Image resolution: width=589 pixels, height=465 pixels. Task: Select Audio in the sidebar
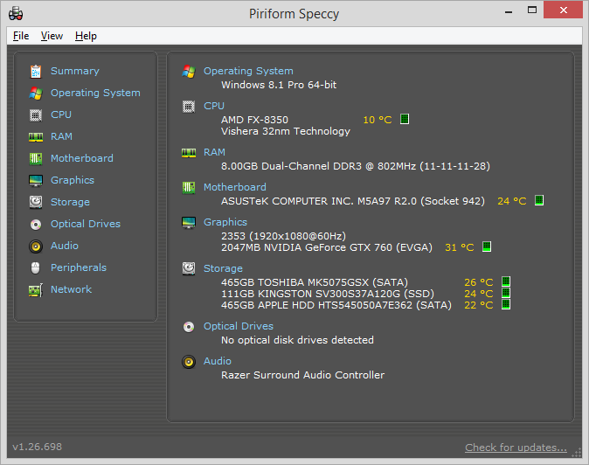65,246
